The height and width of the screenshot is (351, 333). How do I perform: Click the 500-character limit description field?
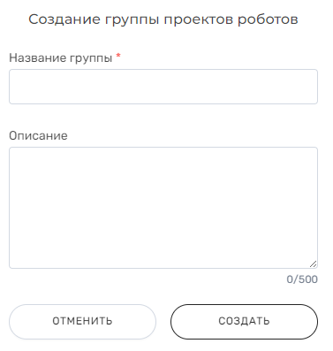coord(163,208)
